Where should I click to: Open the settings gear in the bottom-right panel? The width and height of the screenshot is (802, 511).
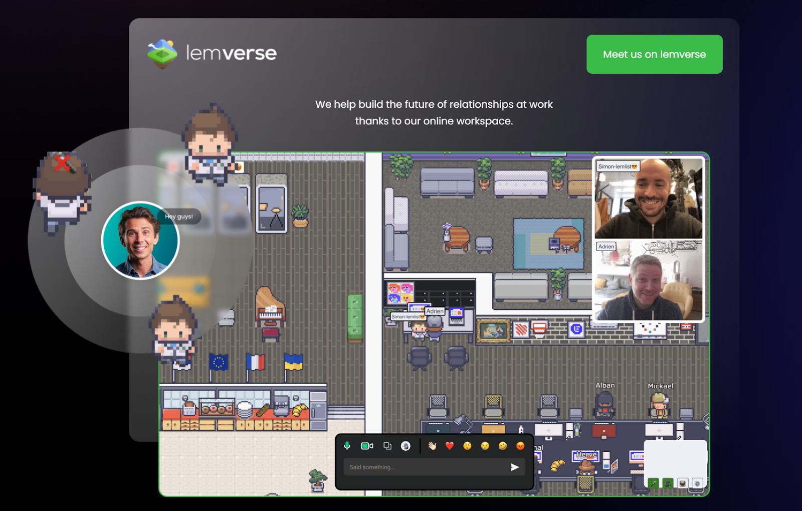click(697, 483)
